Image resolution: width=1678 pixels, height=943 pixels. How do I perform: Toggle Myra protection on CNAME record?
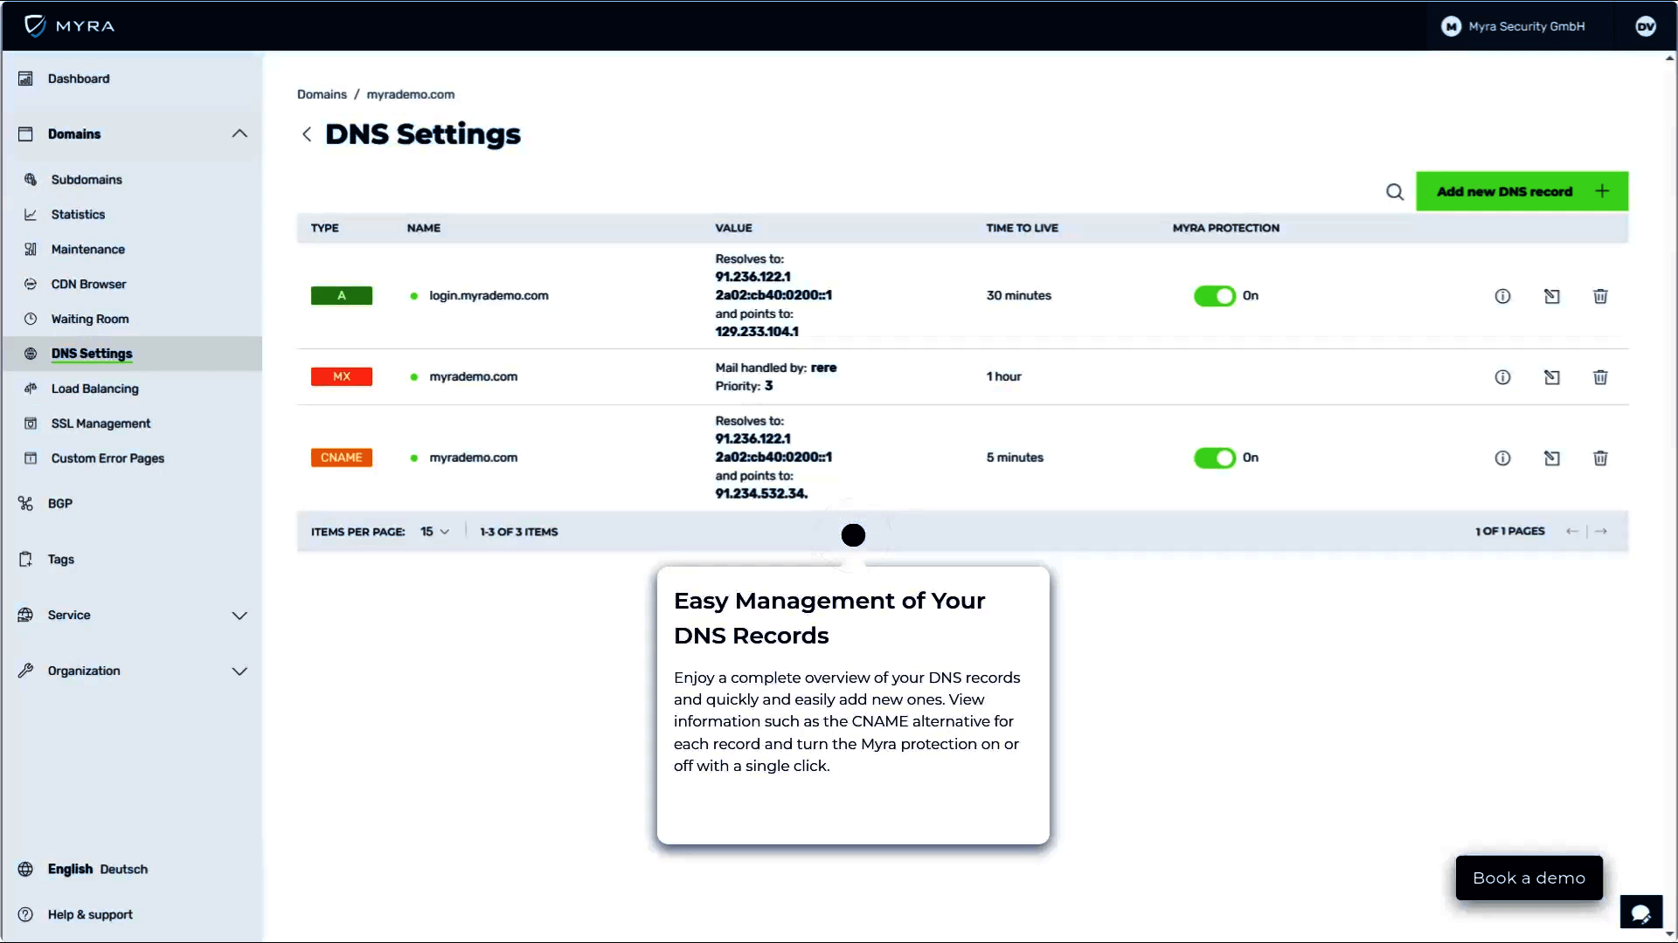point(1214,458)
